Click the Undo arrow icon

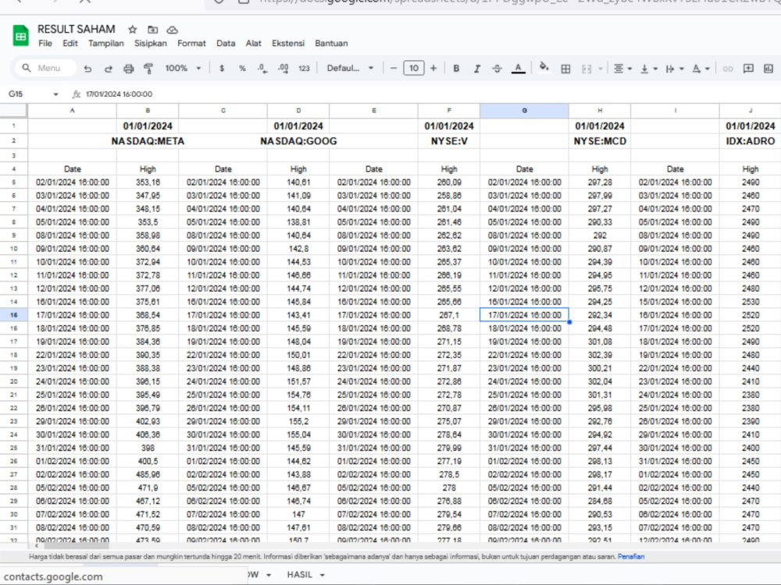(x=87, y=69)
